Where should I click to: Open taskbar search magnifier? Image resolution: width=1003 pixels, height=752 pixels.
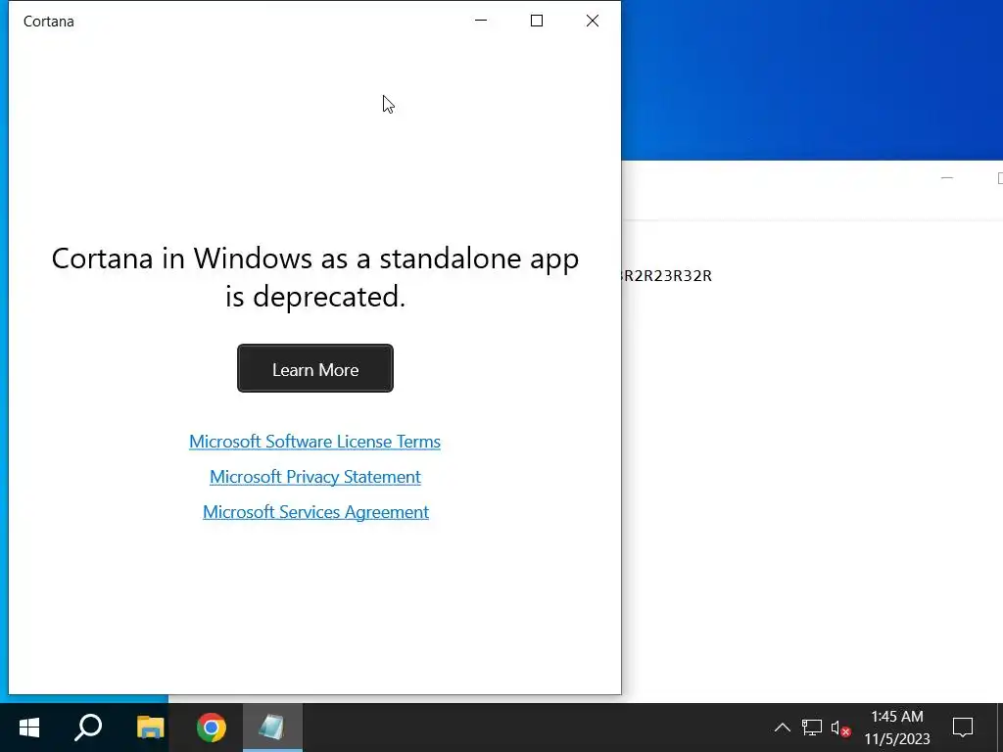click(88, 728)
